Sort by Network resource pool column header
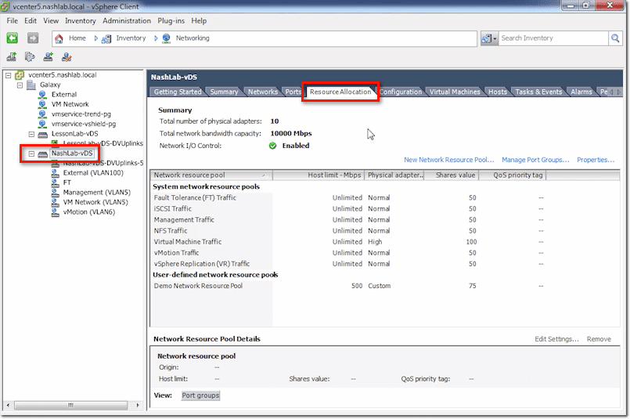630x419 pixels. pyautogui.click(x=211, y=175)
